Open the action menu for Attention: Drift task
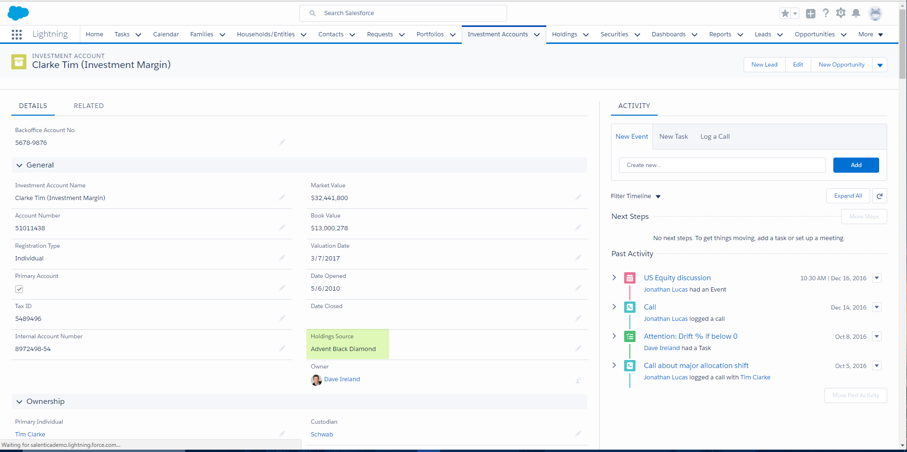The image size is (907, 452). [877, 336]
